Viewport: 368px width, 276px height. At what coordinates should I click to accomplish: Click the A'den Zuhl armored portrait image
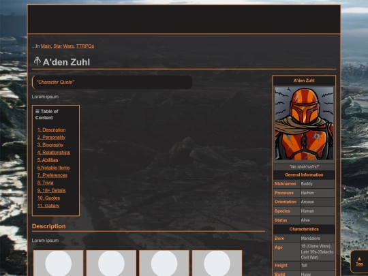click(304, 123)
